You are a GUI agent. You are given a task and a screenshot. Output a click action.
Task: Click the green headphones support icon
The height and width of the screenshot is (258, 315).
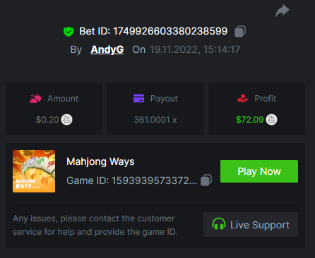[219, 224]
